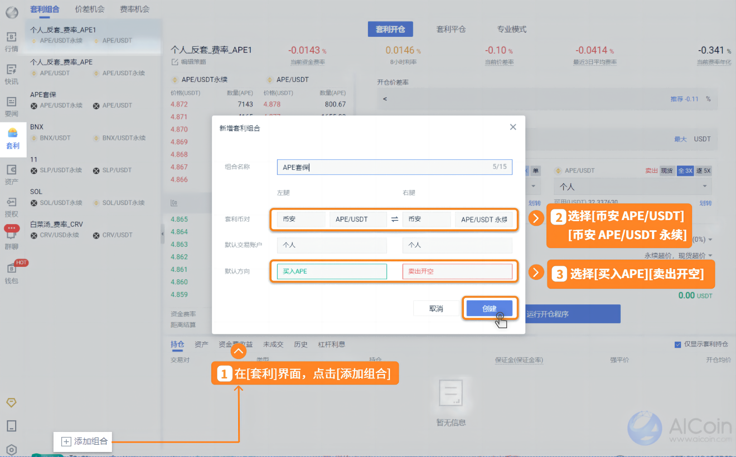Select BNX combination in list
Screen dimensions: 736x457
coord(93,132)
